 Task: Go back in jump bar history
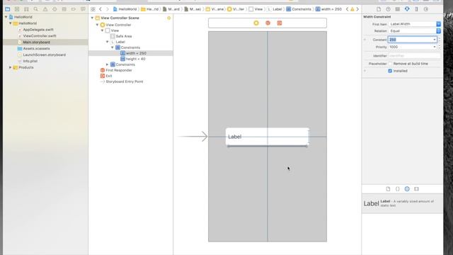coord(101,9)
